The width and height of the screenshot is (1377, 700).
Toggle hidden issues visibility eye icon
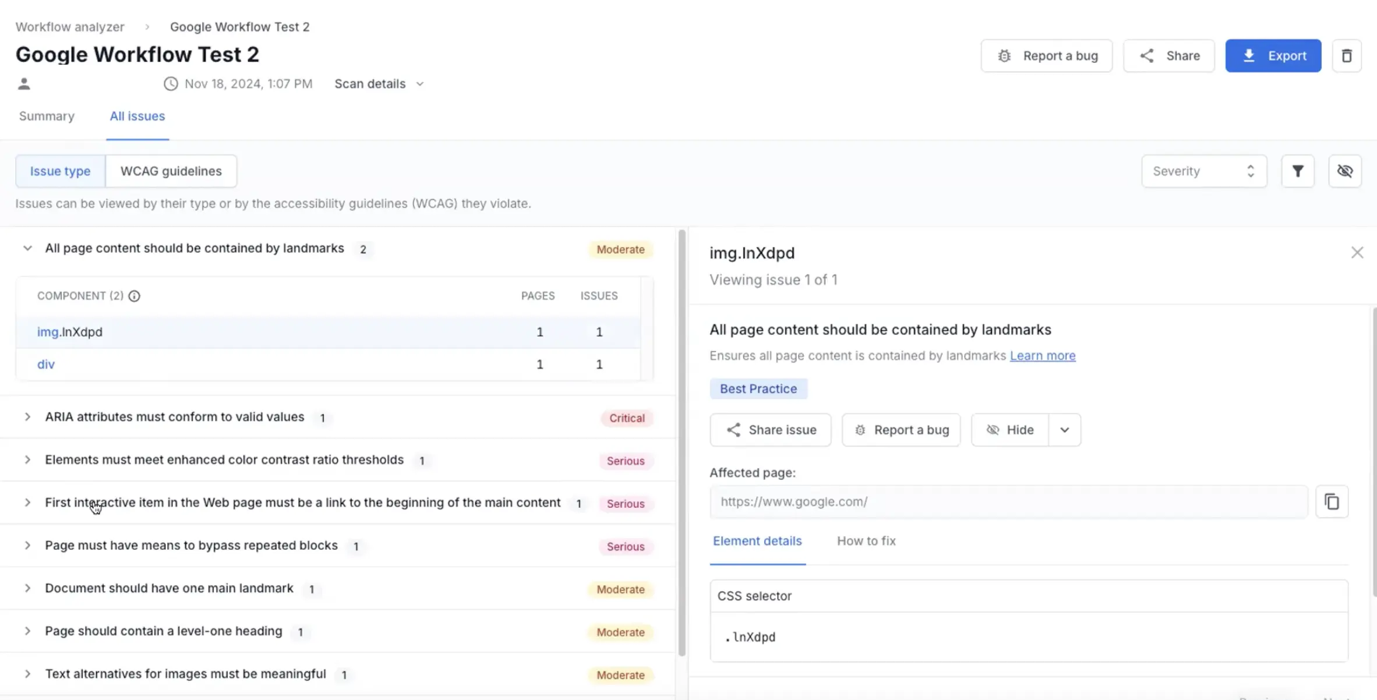point(1344,171)
